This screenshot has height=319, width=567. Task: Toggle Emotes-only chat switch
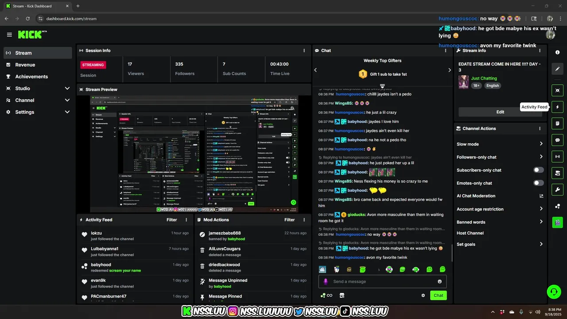pos(539,183)
